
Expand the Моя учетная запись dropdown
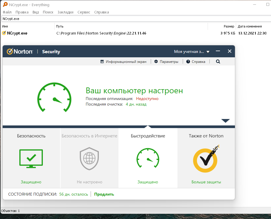(192, 51)
